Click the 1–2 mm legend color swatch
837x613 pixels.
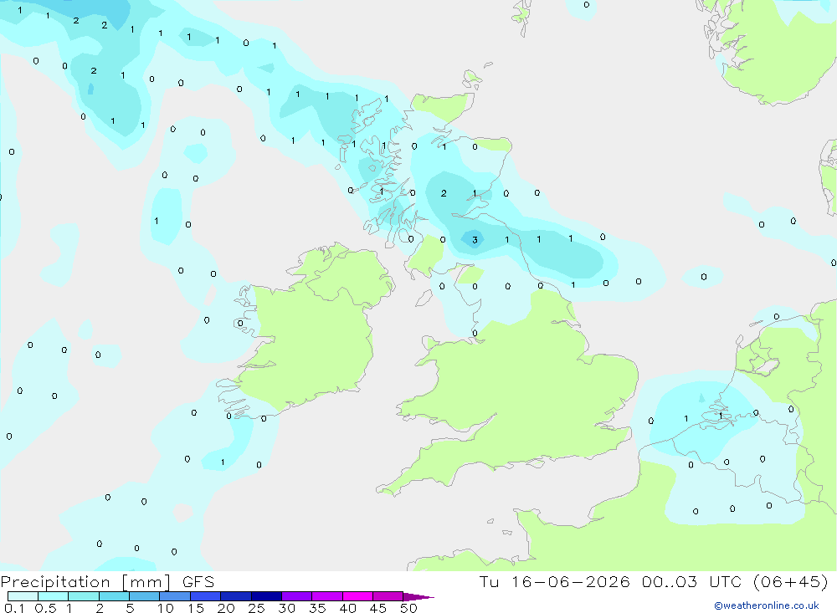click(x=84, y=596)
